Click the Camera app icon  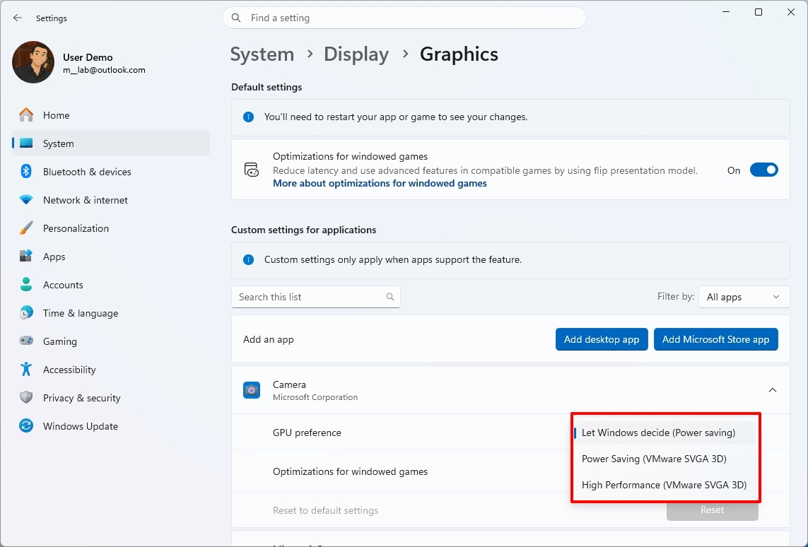tap(252, 390)
